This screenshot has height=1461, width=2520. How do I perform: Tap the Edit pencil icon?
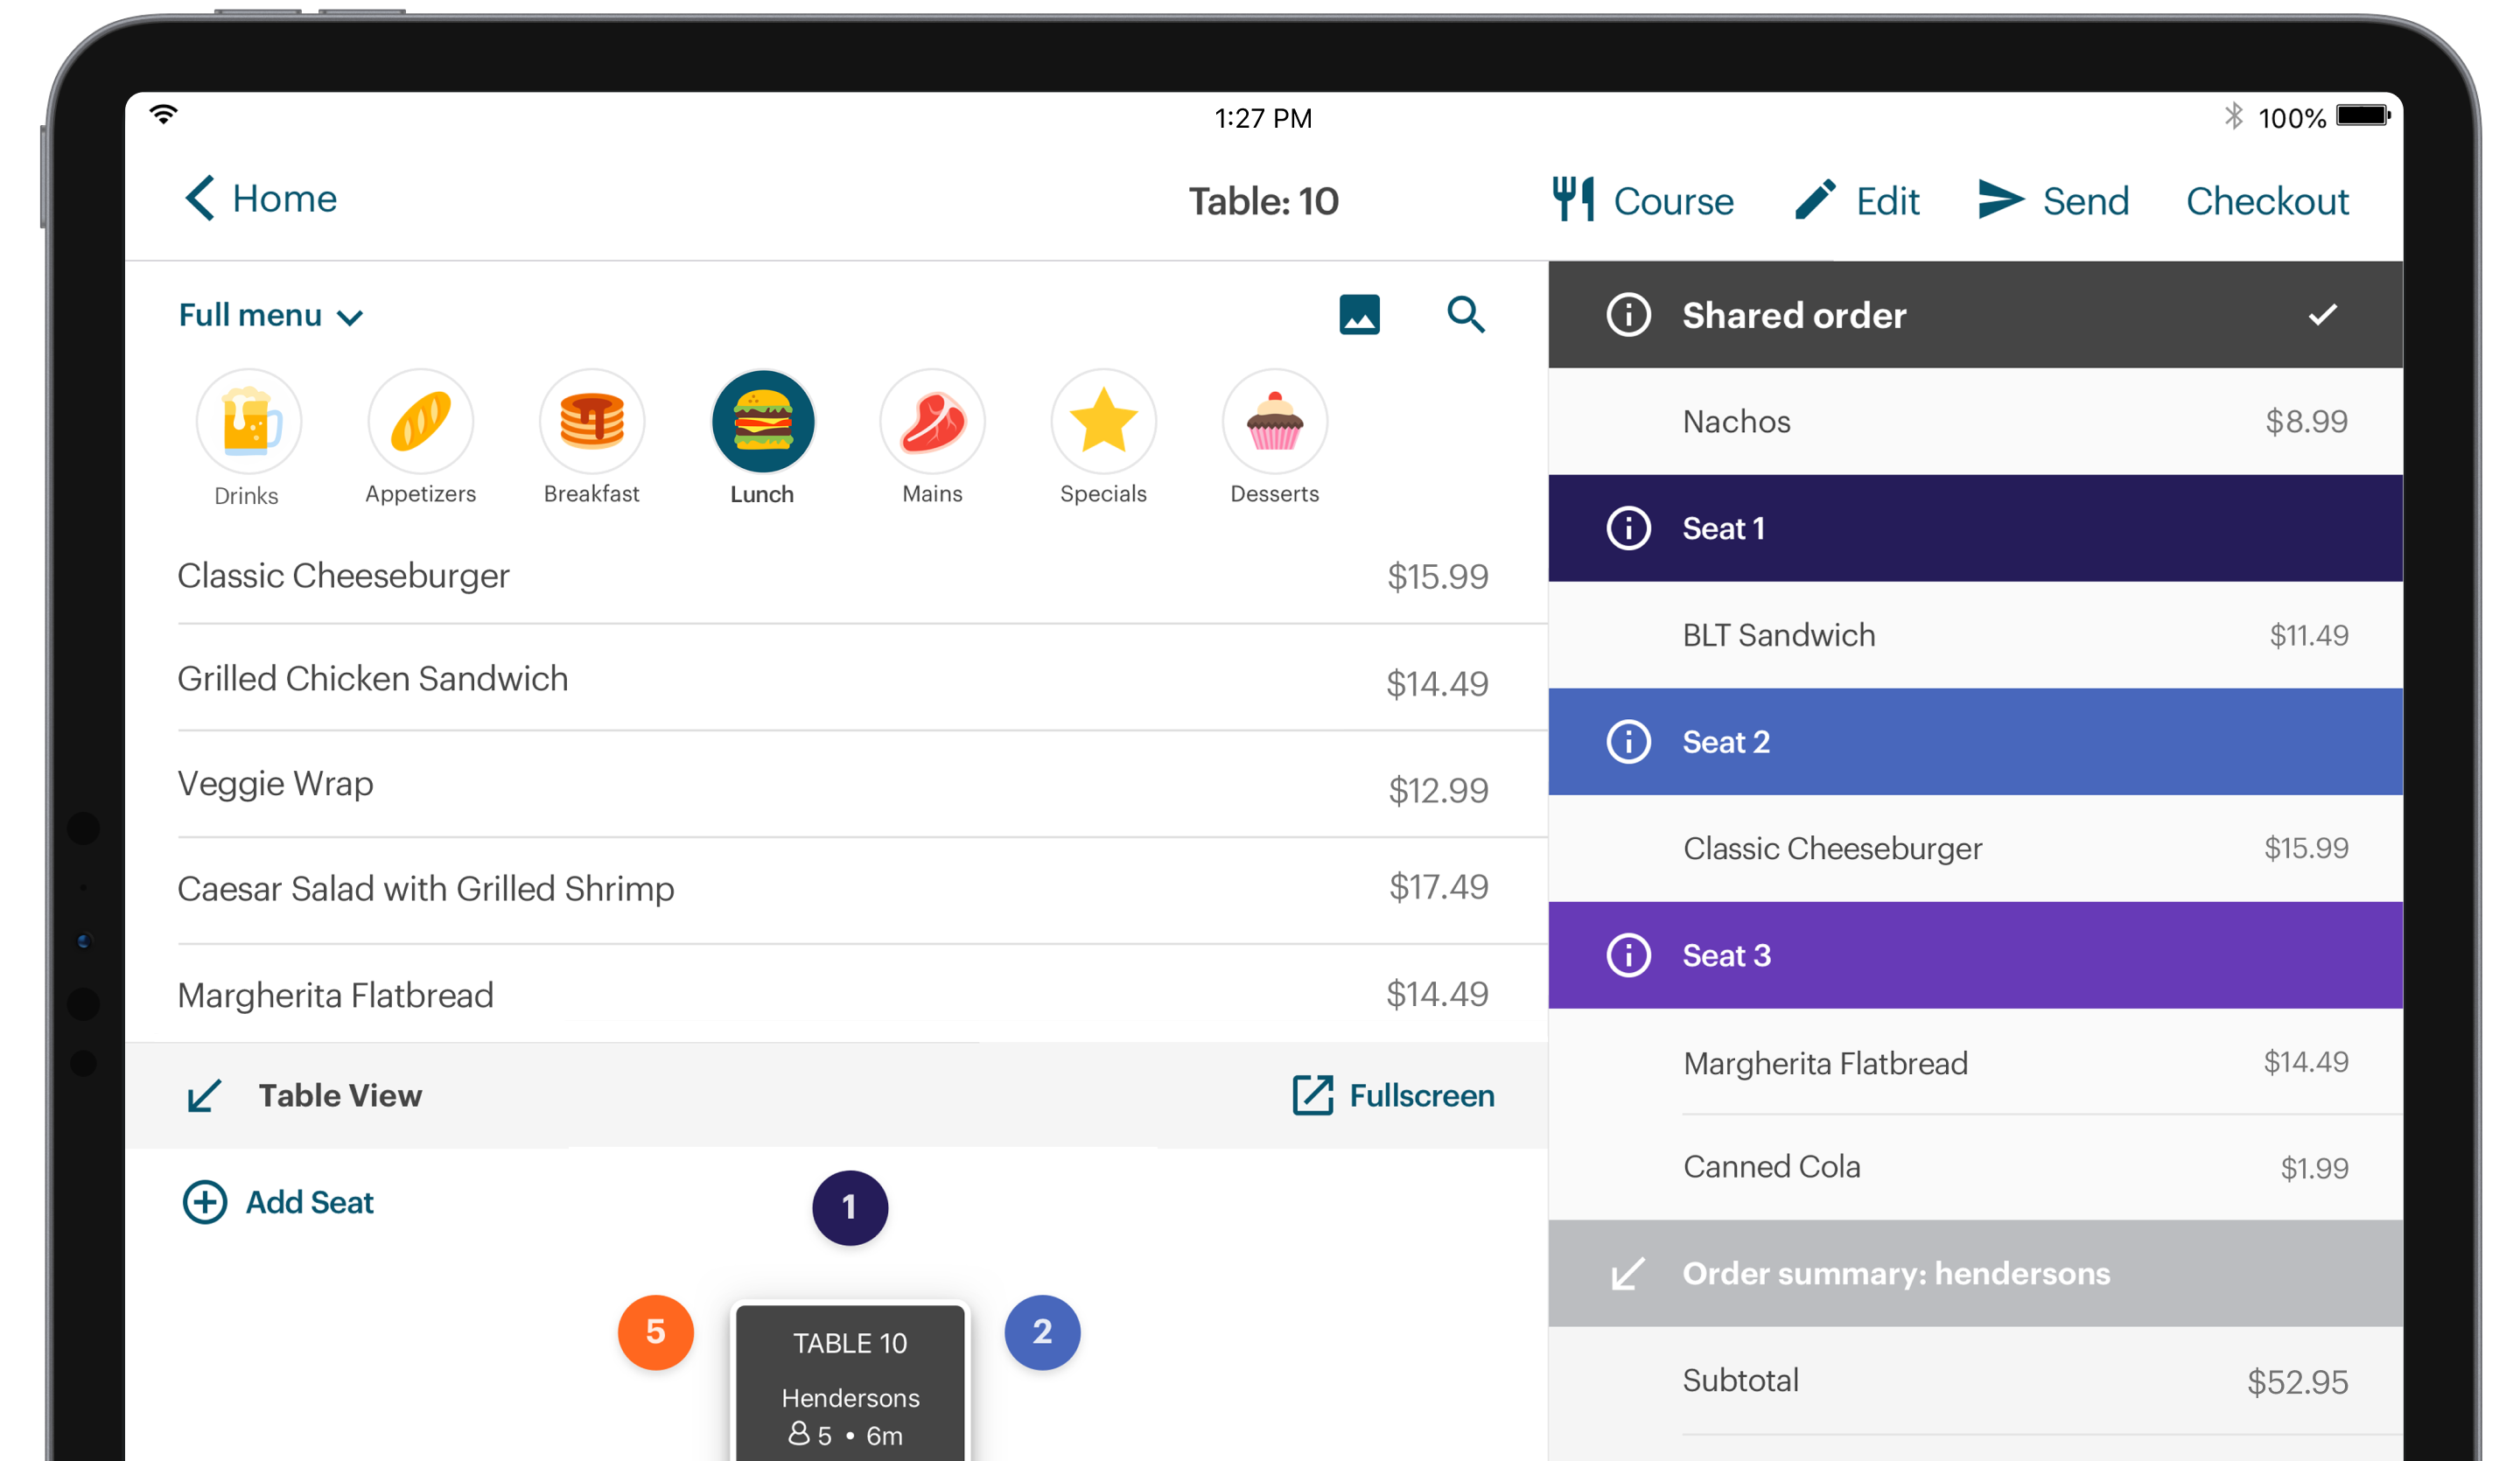coord(1815,199)
